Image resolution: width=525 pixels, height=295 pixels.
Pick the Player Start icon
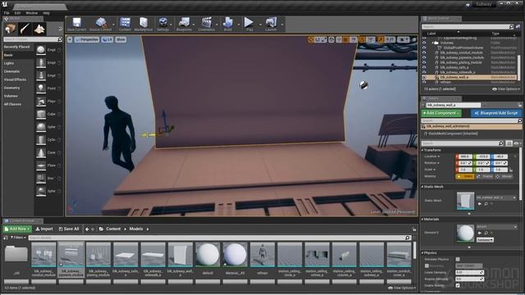(41, 101)
